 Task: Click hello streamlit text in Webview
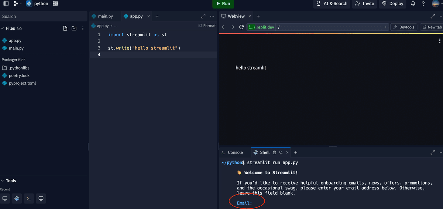click(x=251, y=68)
